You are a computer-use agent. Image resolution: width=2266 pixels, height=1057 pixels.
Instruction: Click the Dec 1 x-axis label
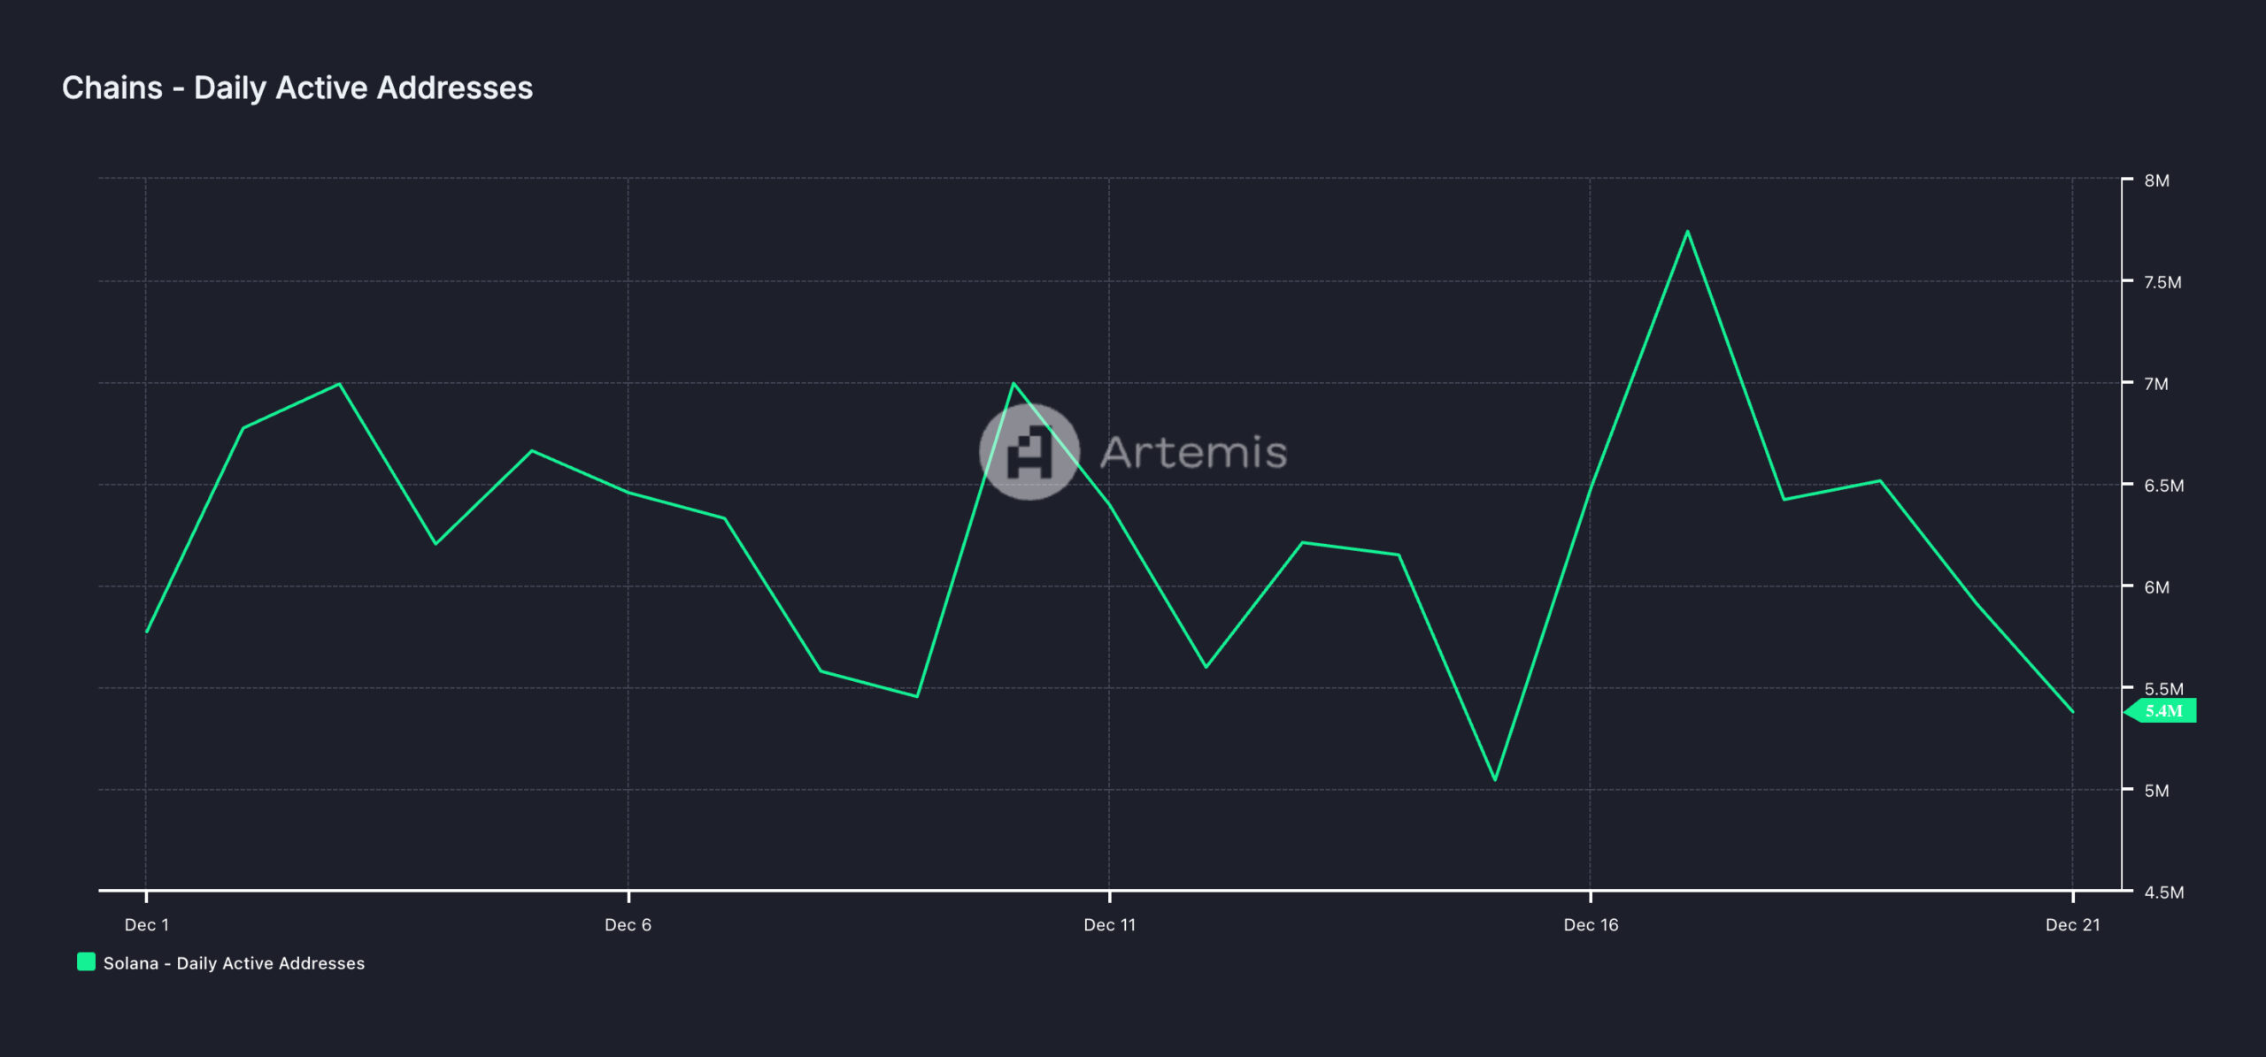tap(146, 924)
